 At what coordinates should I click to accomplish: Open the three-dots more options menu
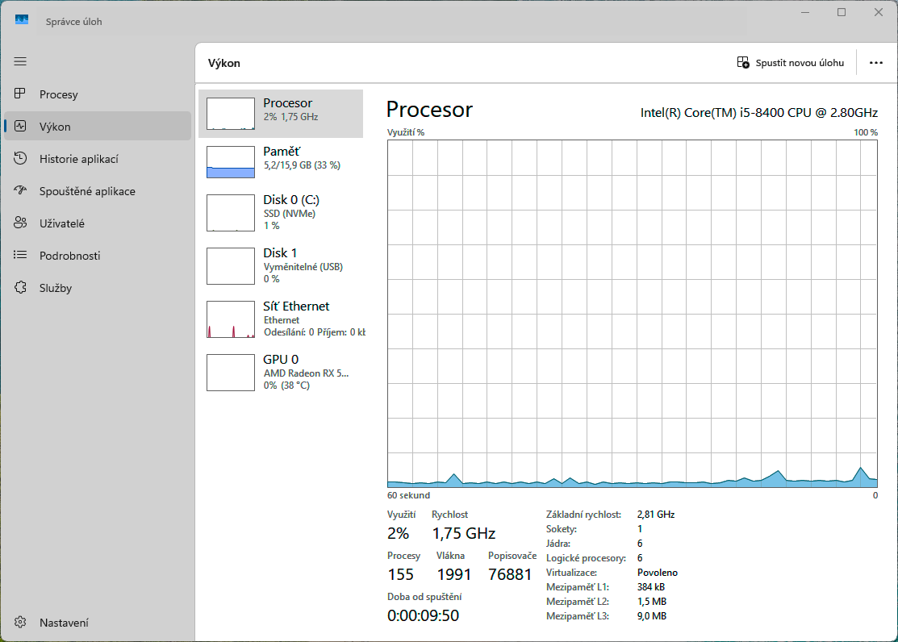(x=875, y=63)
